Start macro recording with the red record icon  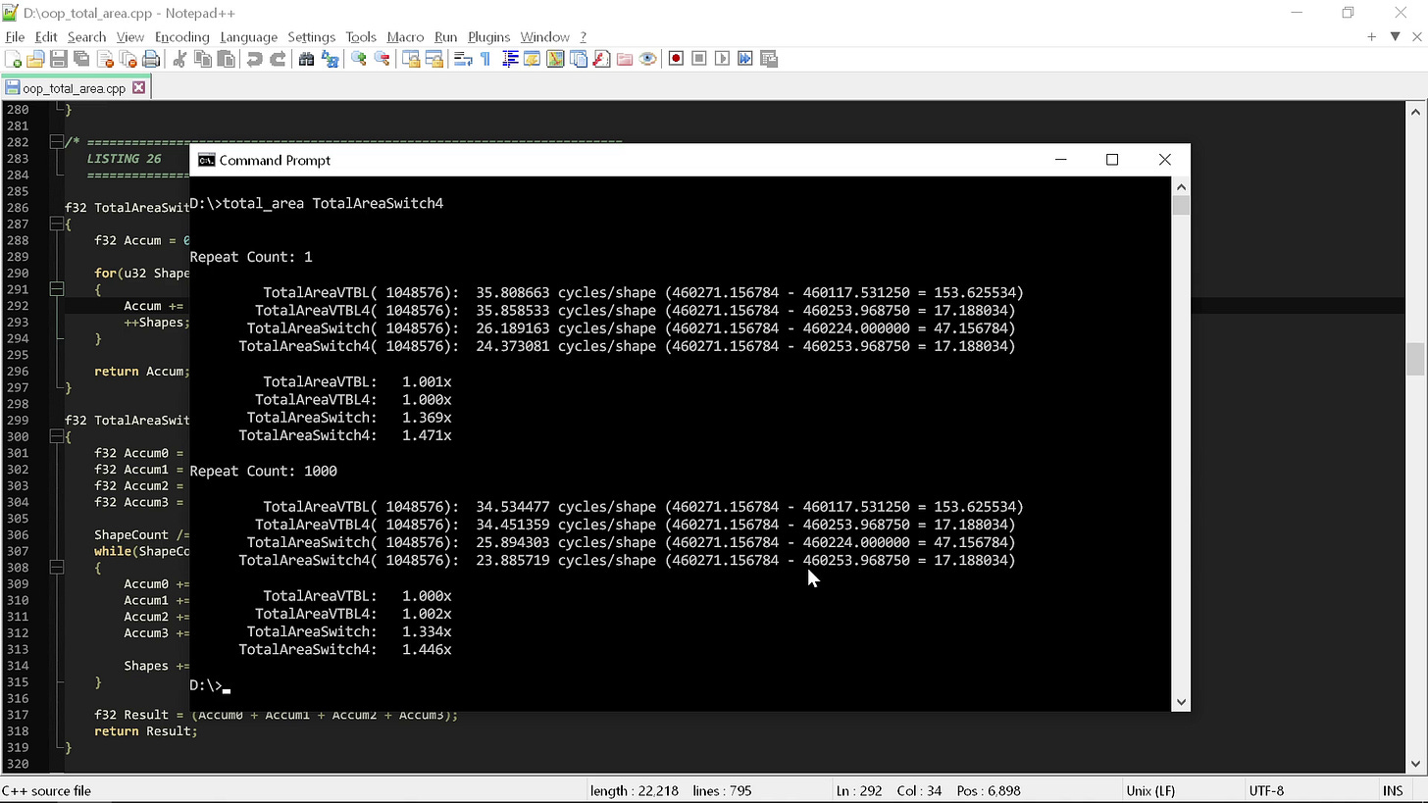pos(676,59)
